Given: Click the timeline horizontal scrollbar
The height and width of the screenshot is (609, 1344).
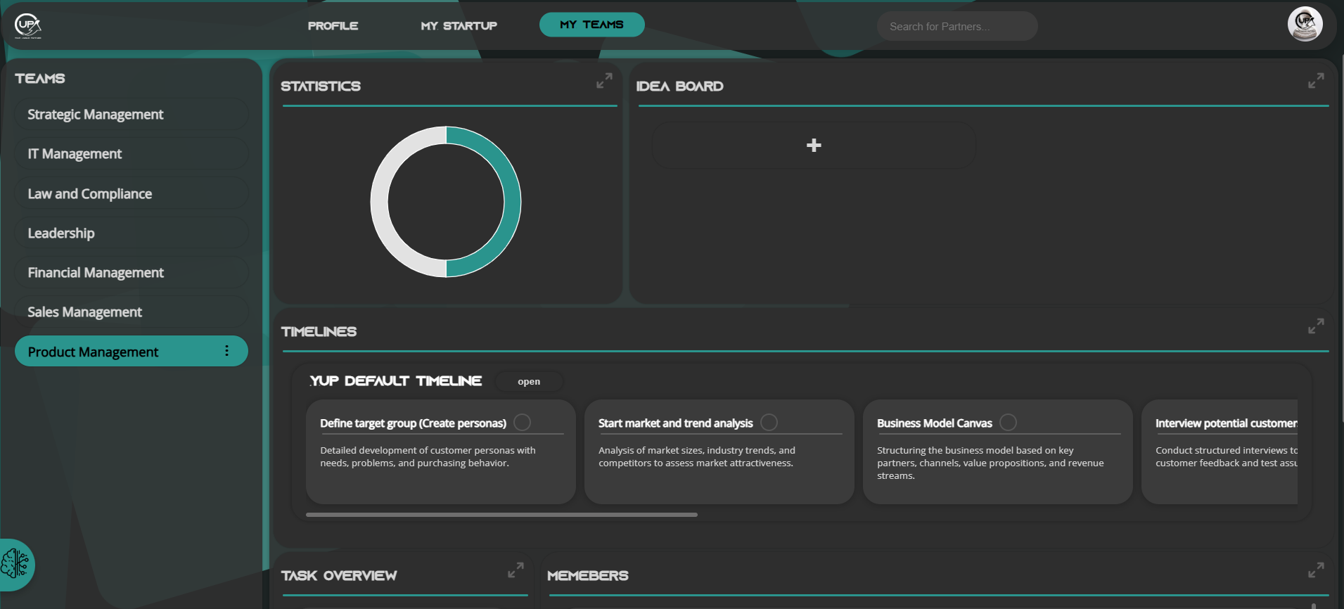Looking at the screenshot, I should pyautogui.click(x=501, y=515).
